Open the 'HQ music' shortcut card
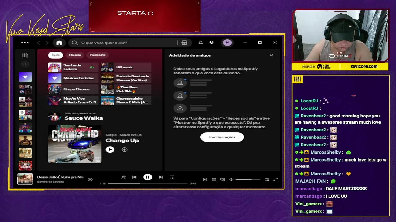This screenshot has height=222, width=396. coord(126,67)
